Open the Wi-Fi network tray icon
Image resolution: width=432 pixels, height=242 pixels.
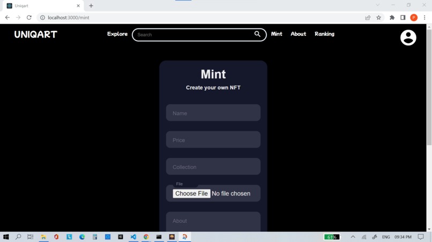point(364,237)
